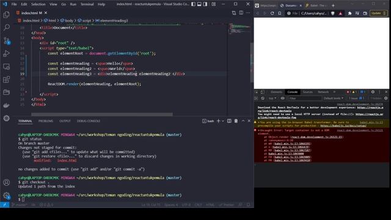
Task: Reload the page in the browser
Action: coord(272,13)
